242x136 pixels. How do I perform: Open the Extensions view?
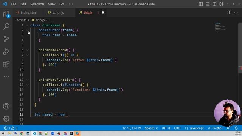click(x=6, y=64)
